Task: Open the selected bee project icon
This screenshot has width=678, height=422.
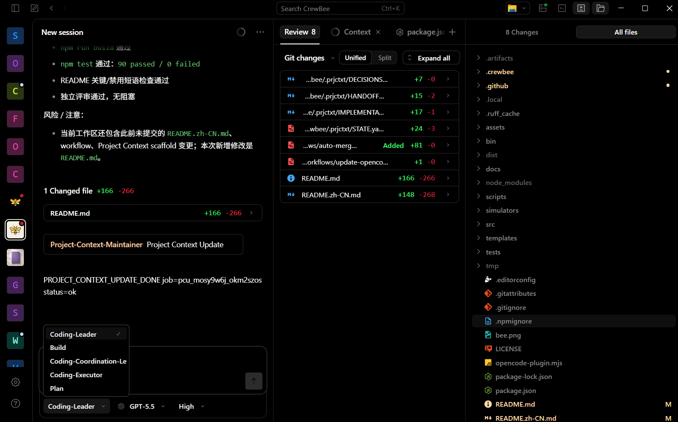Action: [15, 230]
